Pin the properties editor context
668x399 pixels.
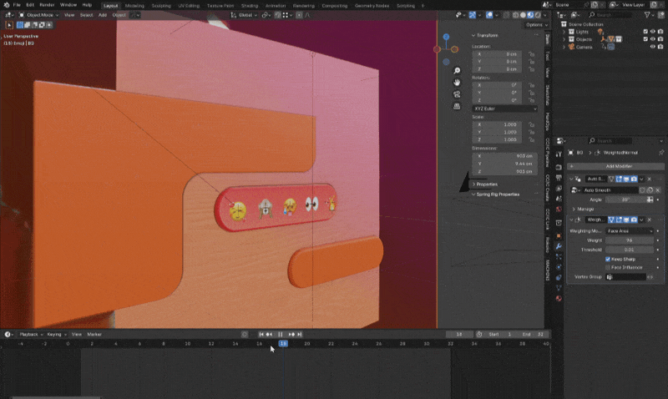pos(660,153)
